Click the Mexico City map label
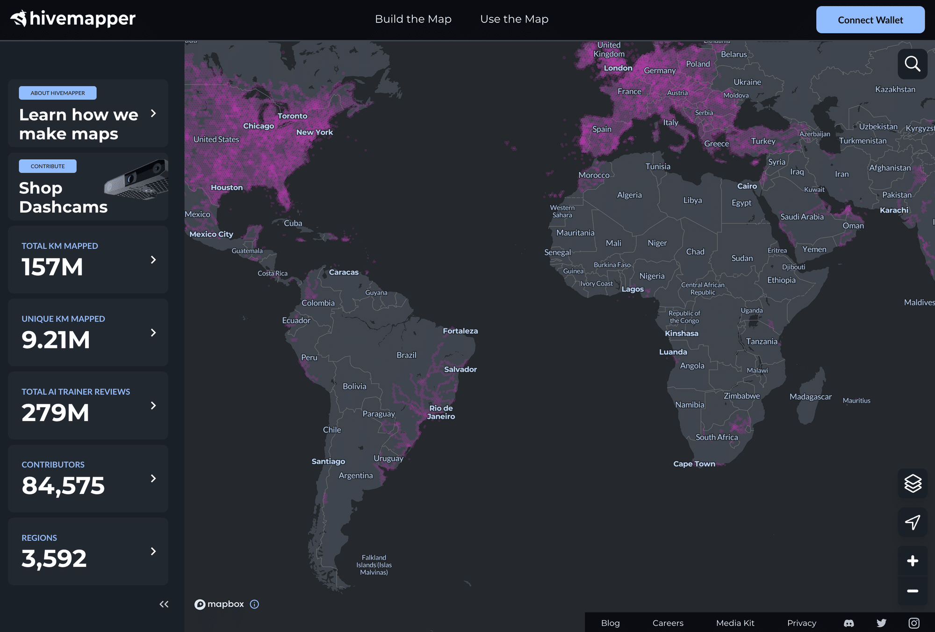 211,234
